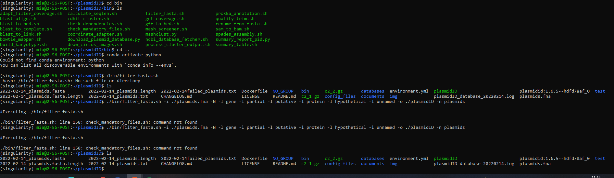Click the 'conda activate python' command text

134,55
